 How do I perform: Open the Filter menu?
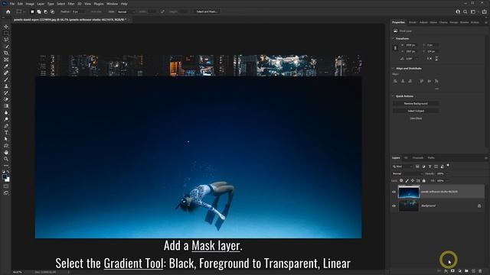tap(71, 4)
